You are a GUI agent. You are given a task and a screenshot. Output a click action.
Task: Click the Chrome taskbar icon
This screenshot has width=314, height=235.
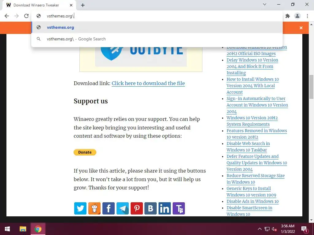[38, 229]
